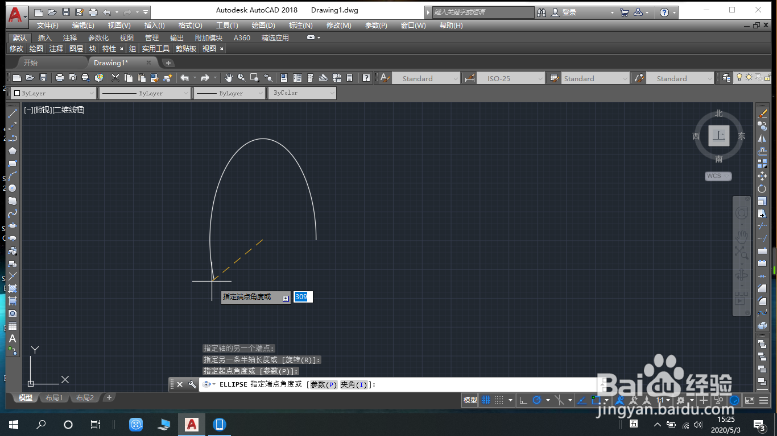Add a new layout with plus button
The height and width of the screenshot is (436, 777).
109,397
